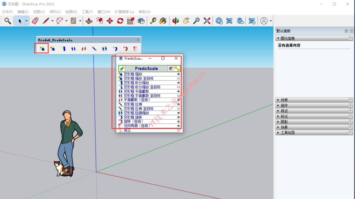Select the arrow Select tool
The height and width of the screenshot is (199, 355).
click(x=20, y=21)
